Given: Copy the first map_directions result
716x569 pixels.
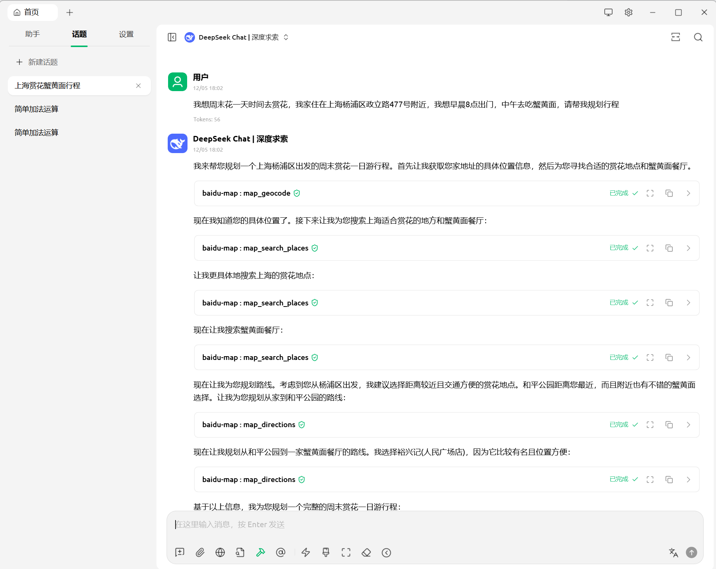Looking at the screenshot, I should coord(669,425).
